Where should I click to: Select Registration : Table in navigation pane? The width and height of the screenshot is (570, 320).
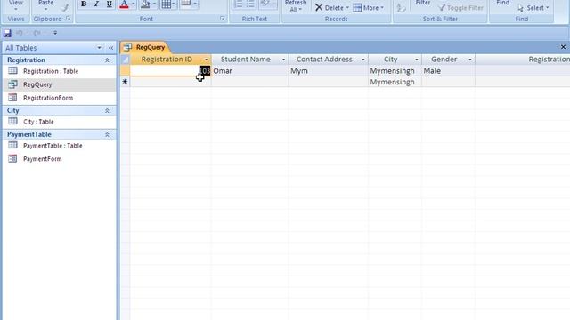pos(60,71)
